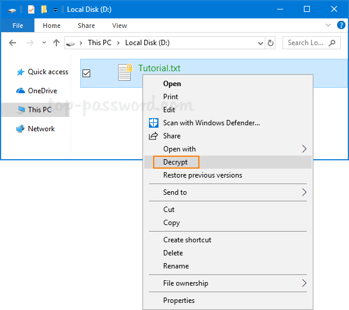Expand the ribbon with the chevron
This screenshot has width=349, height=310.
point(328,25)
